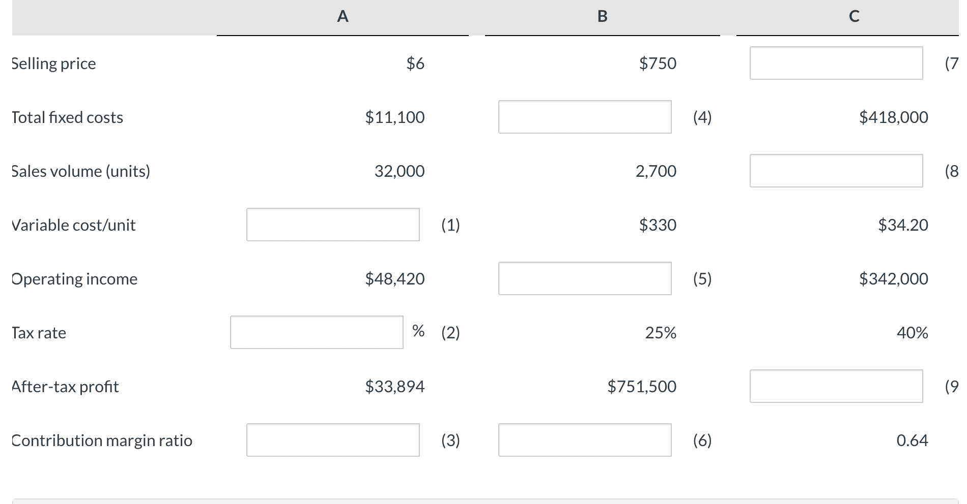967x504 pixels.
Task: Click the Operating income row label
Action: [x=74, y=278]
